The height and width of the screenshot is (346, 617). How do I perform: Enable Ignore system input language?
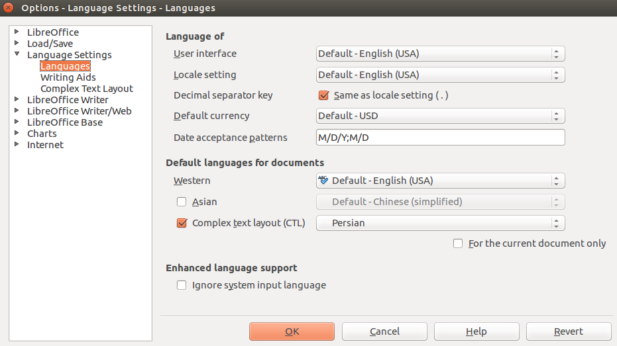click(182, 285)
